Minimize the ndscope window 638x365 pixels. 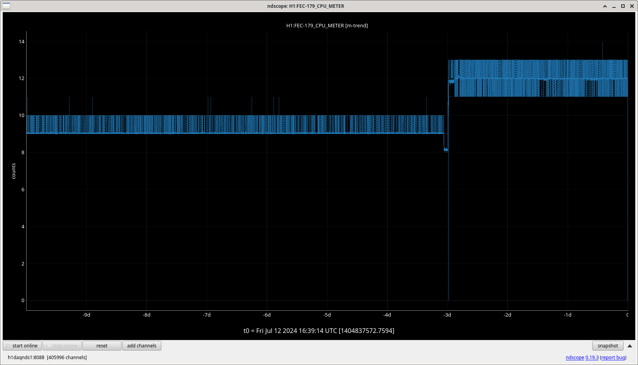614,6
